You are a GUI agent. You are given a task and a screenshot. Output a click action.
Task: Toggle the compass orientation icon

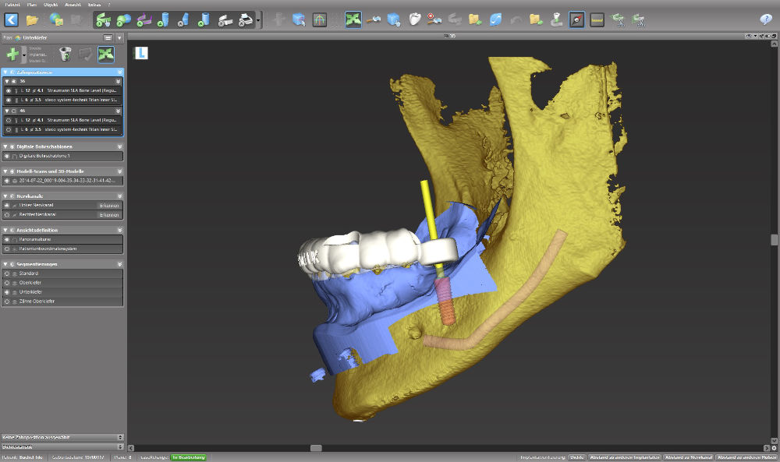point(576,20)
